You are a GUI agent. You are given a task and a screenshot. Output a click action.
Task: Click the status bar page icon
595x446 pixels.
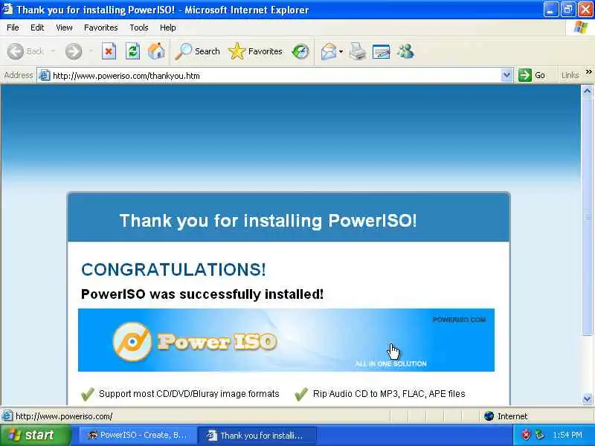click(7, 416)
